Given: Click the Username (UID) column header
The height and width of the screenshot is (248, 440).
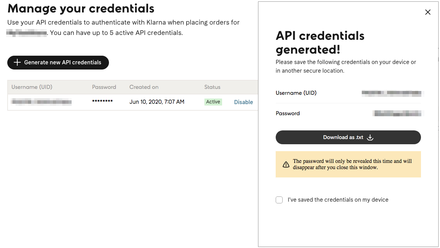Looking at the screenshot, I should click(32, 87).
